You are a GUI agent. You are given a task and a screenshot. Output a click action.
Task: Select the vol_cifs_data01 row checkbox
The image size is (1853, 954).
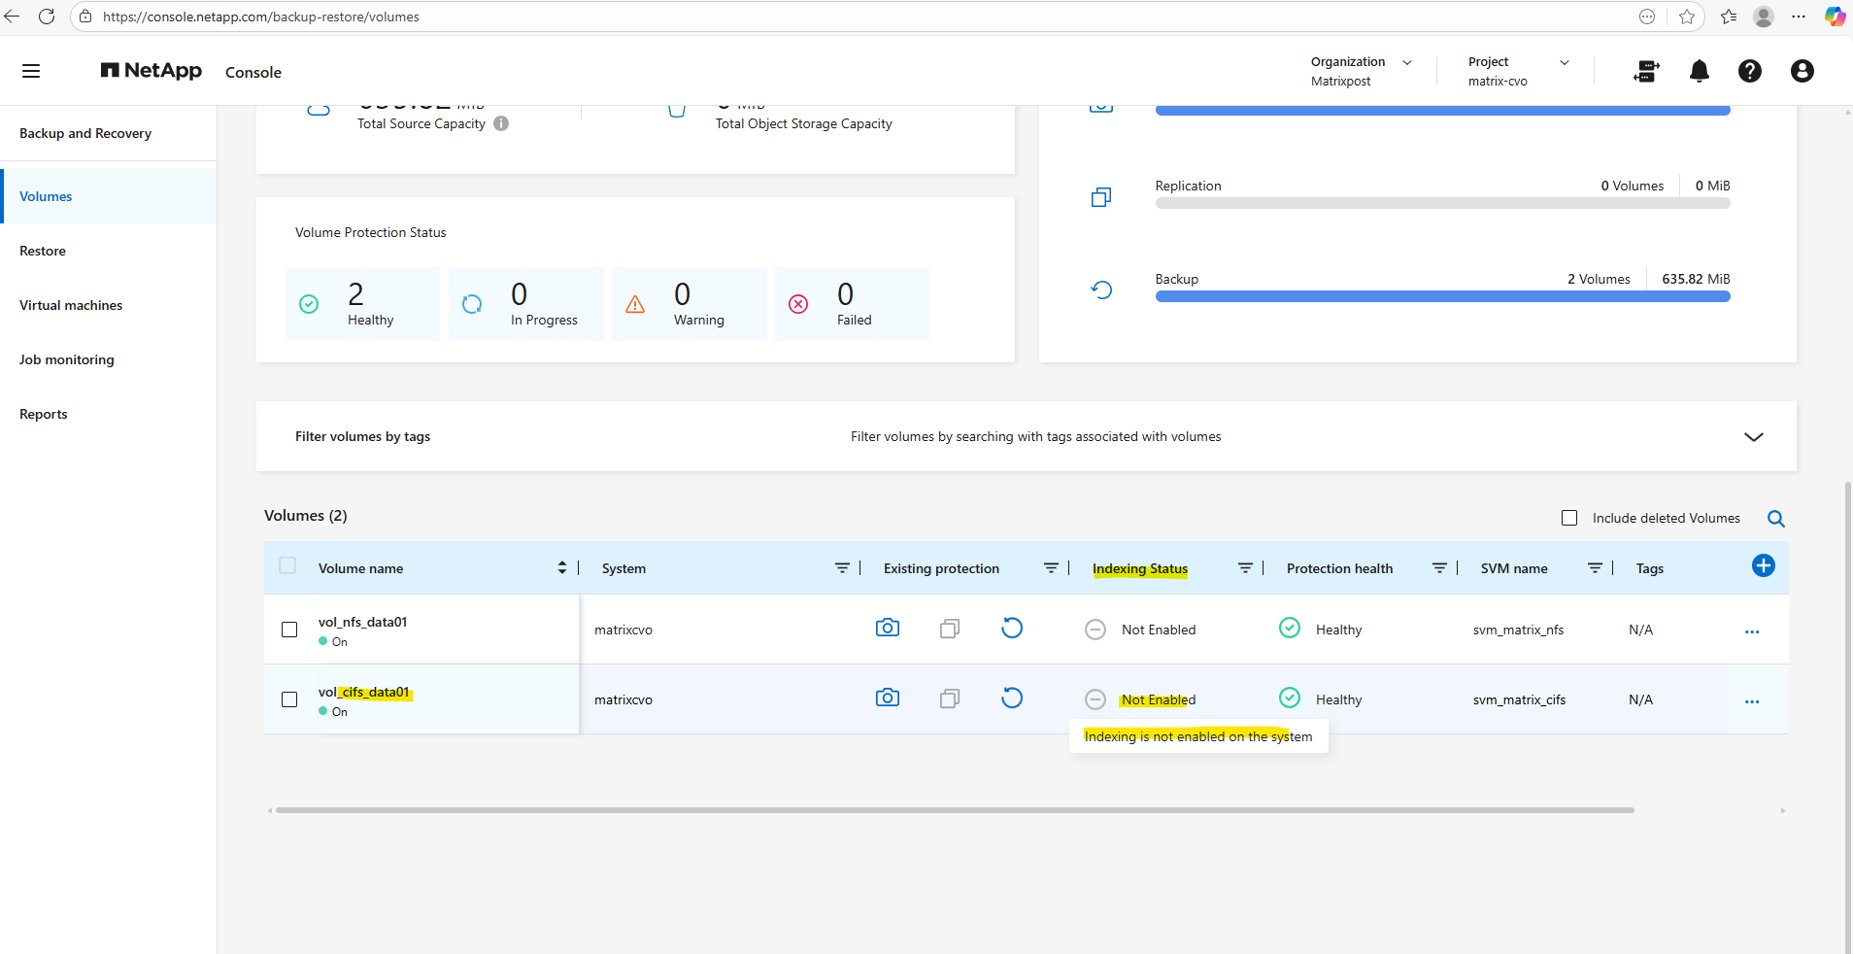(289, 699)
